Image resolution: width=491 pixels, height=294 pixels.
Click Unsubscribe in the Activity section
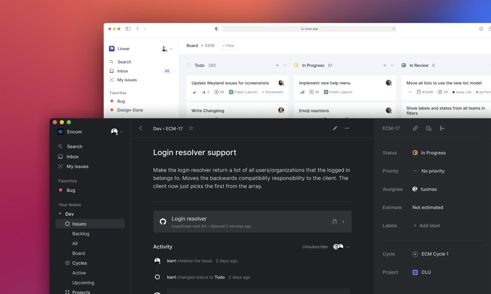click(315, 247)
